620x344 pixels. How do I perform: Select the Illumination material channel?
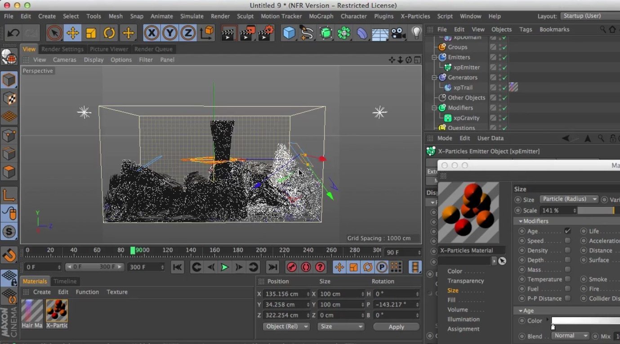pyautogui.click(x=463, y=319)
